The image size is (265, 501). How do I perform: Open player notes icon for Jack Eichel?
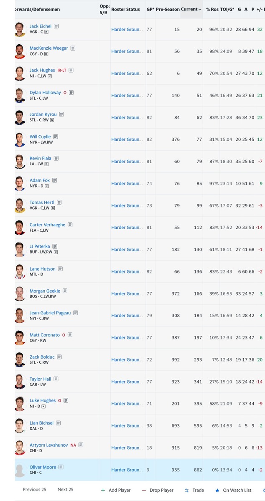coord(56,26)
